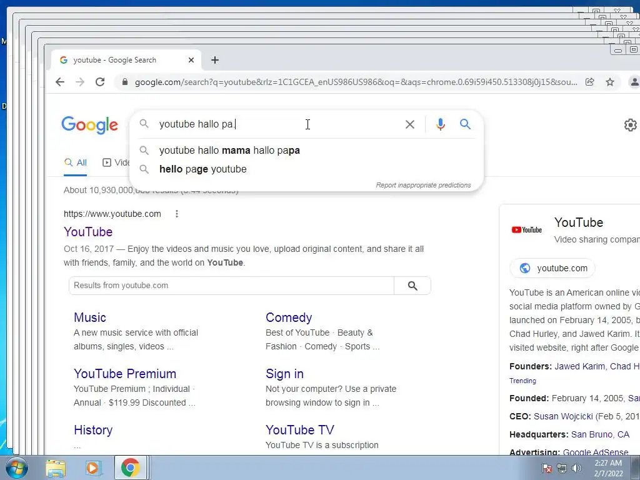Bookmark this page with the star icon
The height and width of the screenshot is (480, 640).
(x=610, y=82)
